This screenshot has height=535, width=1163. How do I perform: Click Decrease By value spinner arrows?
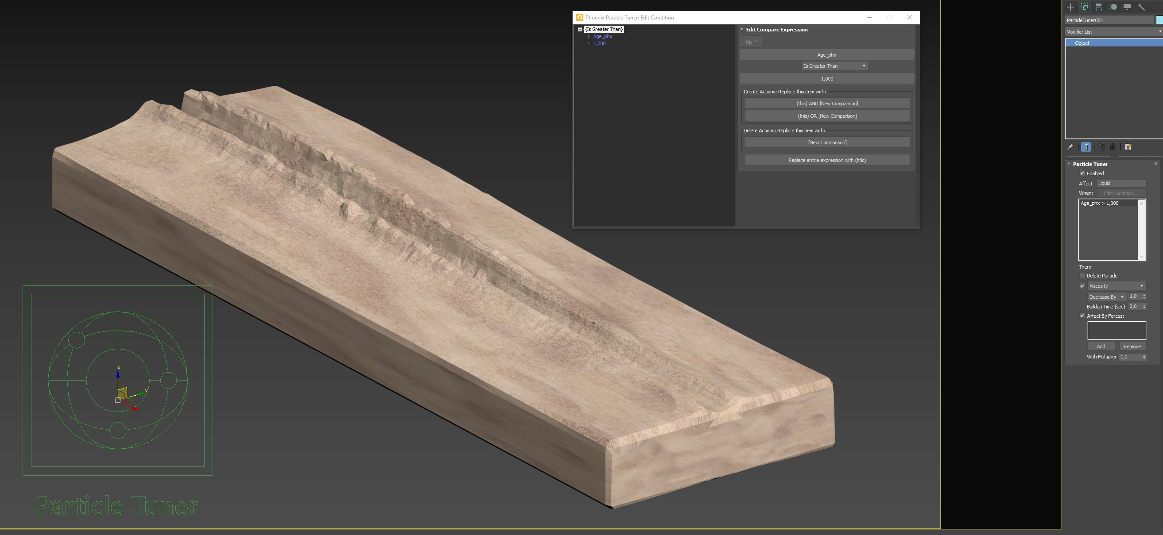coord(1144,296)
